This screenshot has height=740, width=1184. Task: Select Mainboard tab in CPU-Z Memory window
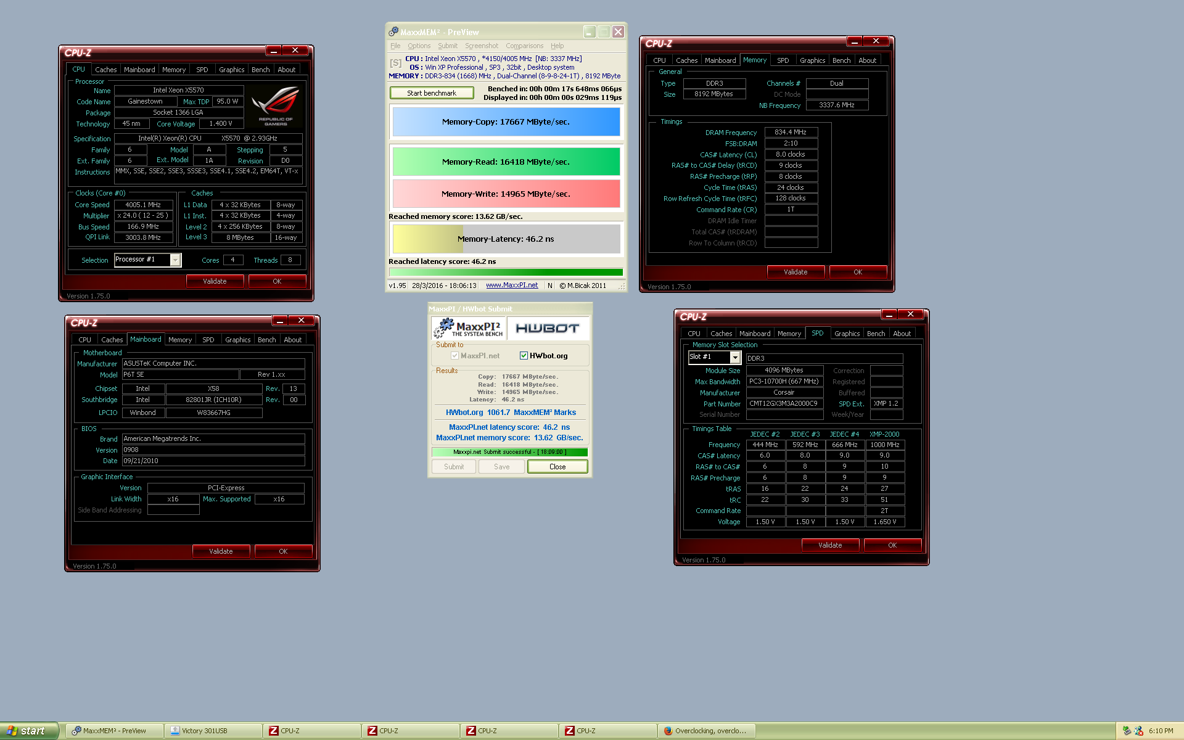[720, 60]
